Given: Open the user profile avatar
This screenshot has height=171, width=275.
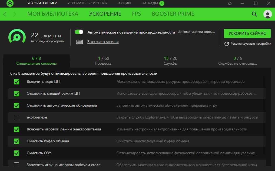Looking at the screenshot, I should (x=267, y=14).
